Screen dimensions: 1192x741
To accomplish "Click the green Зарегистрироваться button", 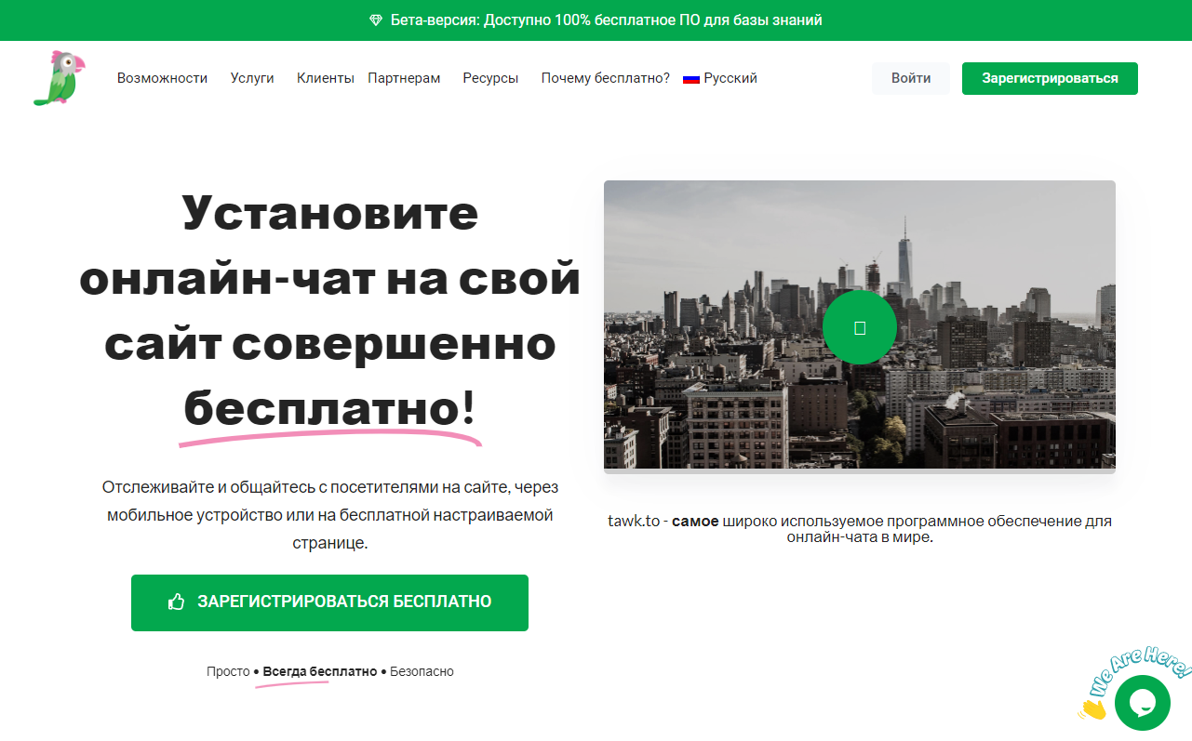I will (1049, 78).
